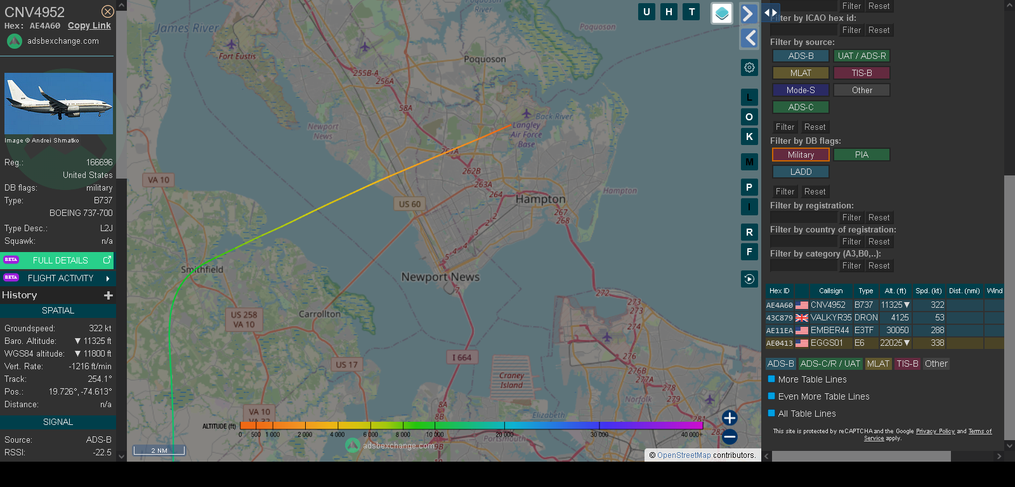This screenshot has height=487, width=1015.
Task: Toggle More Table Lines checkbox
Action: click(771, 379)
